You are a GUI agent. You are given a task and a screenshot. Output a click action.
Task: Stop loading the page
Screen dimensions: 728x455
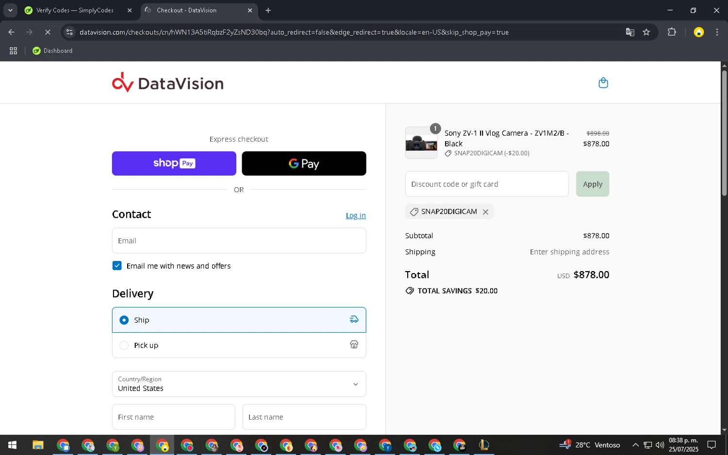(x=48, y=32)
